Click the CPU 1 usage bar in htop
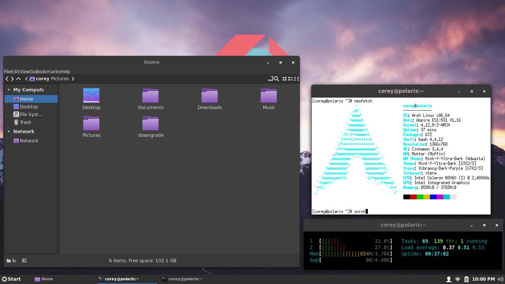Viewport: 505px width, 284px height. point(350,241)
